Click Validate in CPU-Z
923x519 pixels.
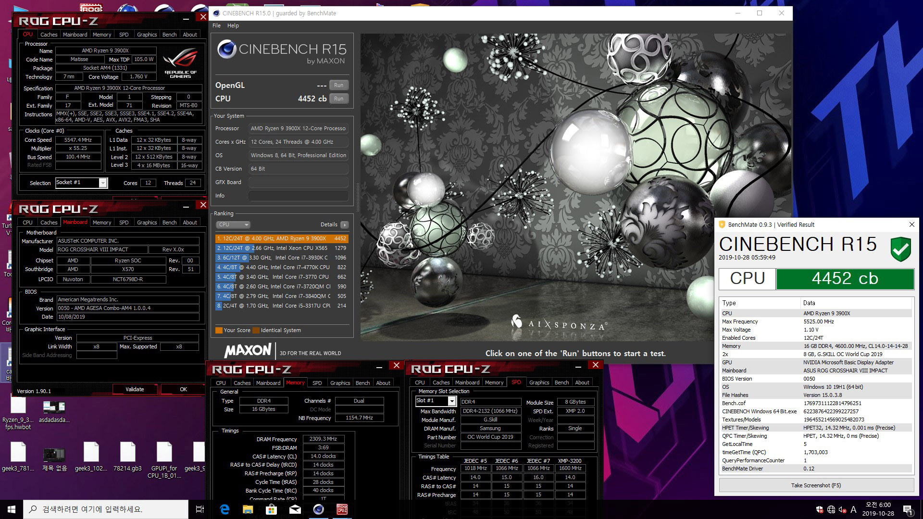coord(135,389)
